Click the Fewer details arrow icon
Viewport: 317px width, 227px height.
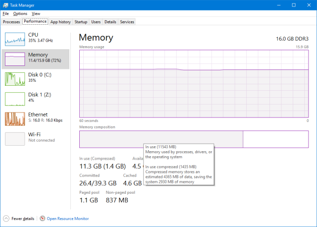tap(6, 219)
